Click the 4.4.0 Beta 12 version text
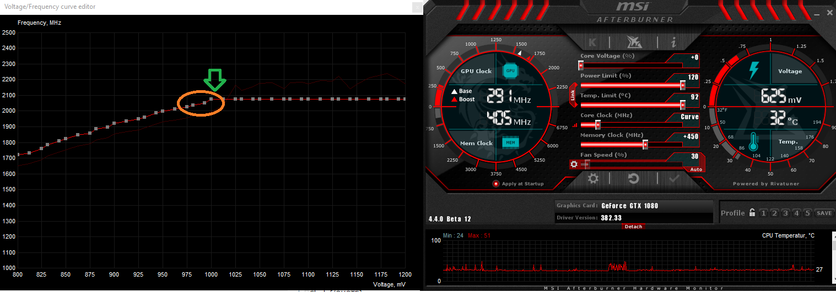Viewport: 836px width, 292px height. pos(450,219)
